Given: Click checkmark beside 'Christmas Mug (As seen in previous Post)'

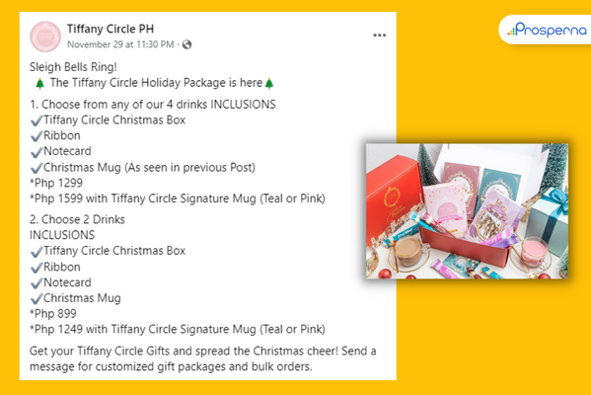Looking at the screenshot, I should coord(37,168).
